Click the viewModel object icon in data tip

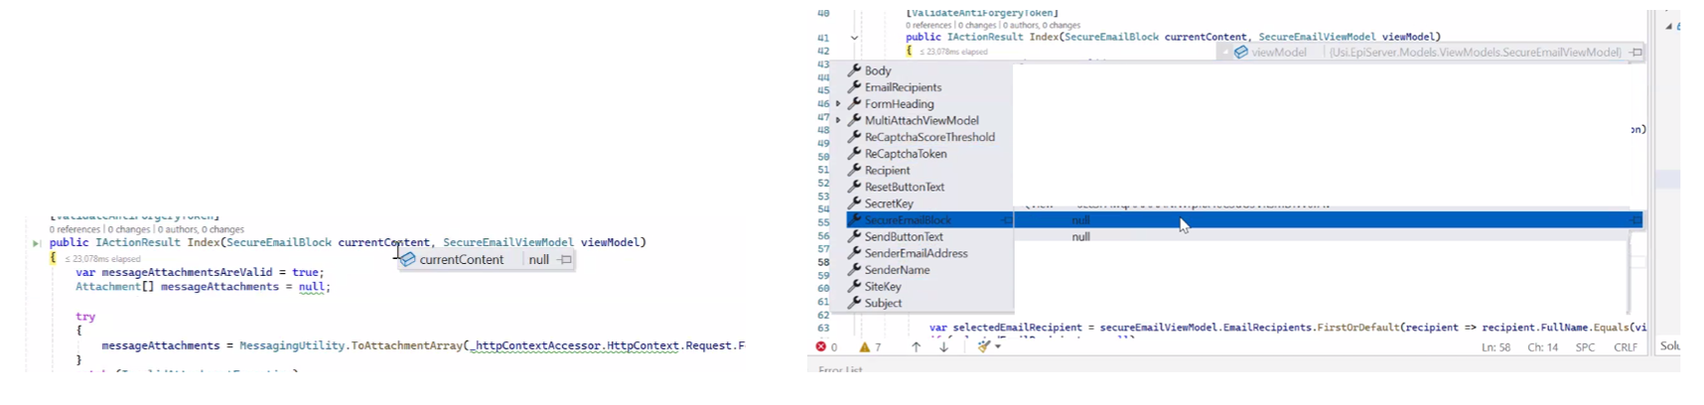coord(1240,53)
